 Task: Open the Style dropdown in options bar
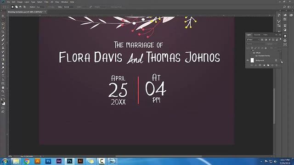[69, 7]
